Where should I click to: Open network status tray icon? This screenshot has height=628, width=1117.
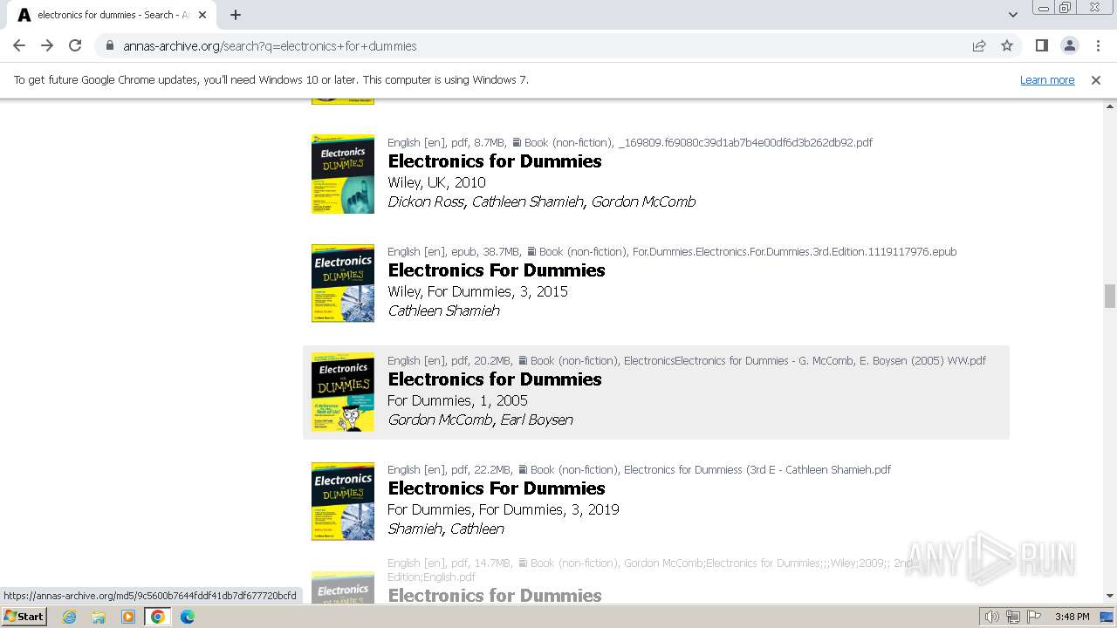pyautogui.click(x=1013, y=617)
